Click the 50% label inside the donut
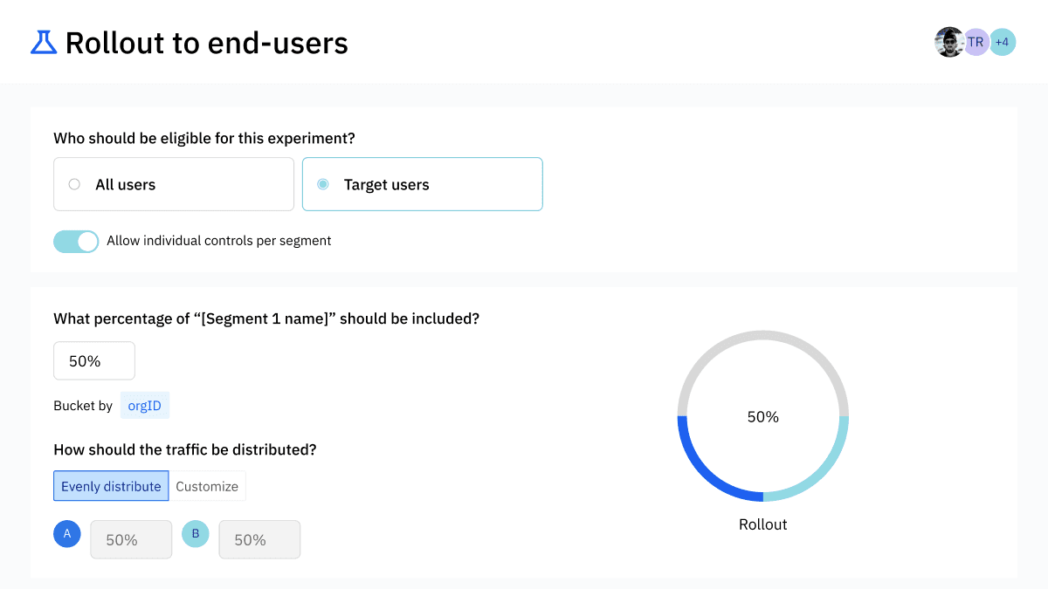 coord(763,417)
